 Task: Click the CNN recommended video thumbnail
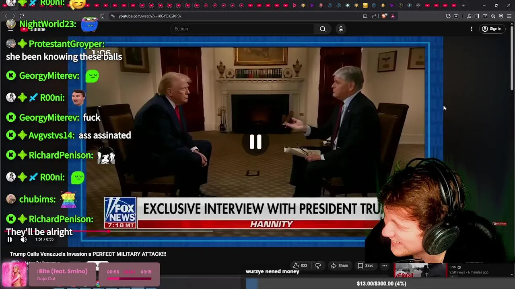tap(420, 271)
